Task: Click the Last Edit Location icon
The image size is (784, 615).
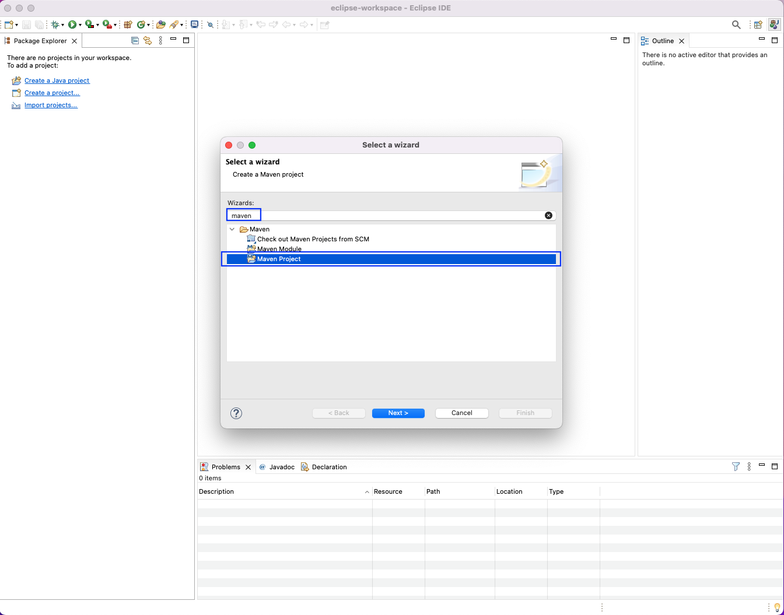Action: [x=261, y=24]
